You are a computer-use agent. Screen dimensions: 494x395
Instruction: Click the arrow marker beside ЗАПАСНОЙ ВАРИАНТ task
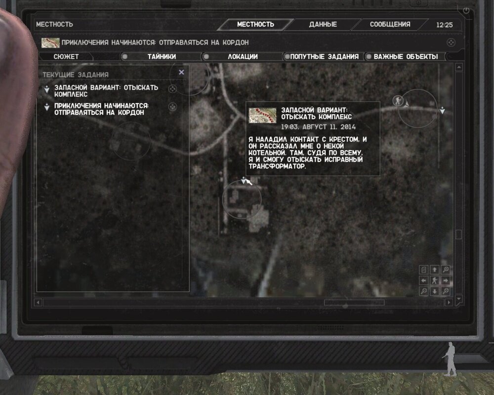click(x=46, y=89)
